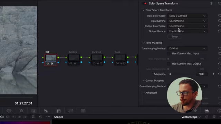Click the Scopes panel title

pyautogui.click(x=59, y=117)
